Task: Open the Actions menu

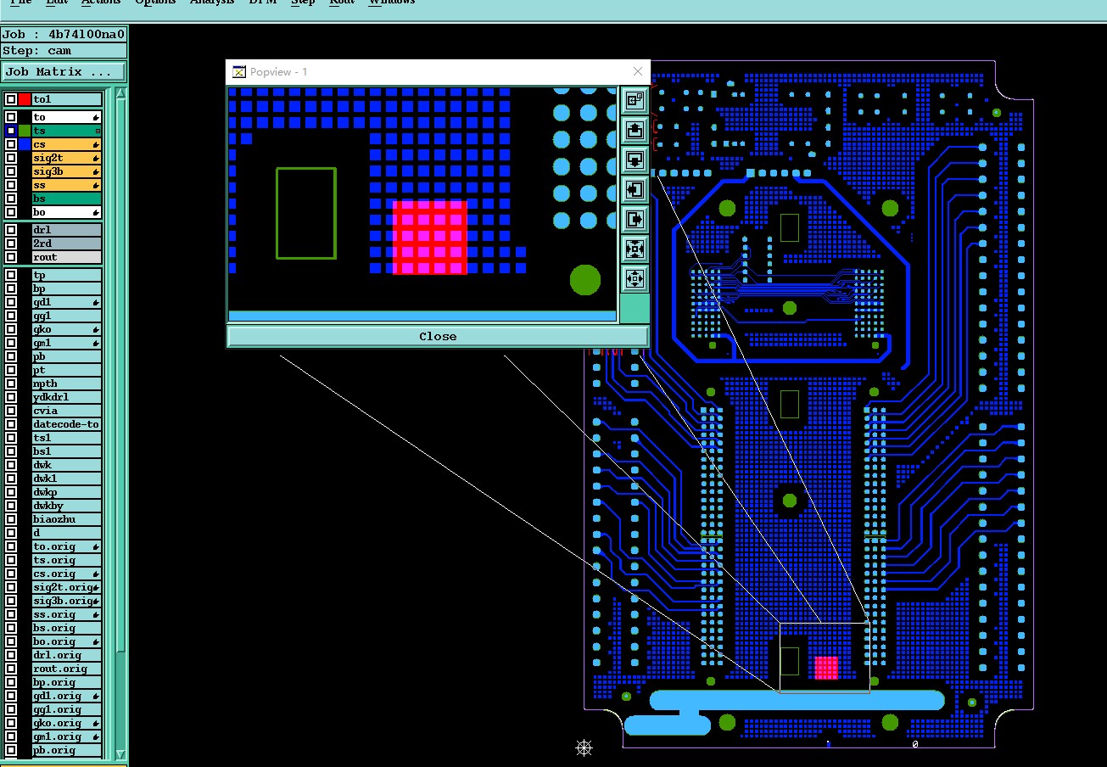Action: tap(101, 3)
